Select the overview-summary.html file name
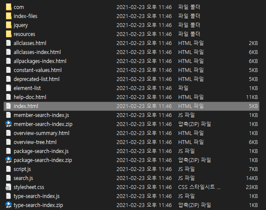 pos(42,133)
